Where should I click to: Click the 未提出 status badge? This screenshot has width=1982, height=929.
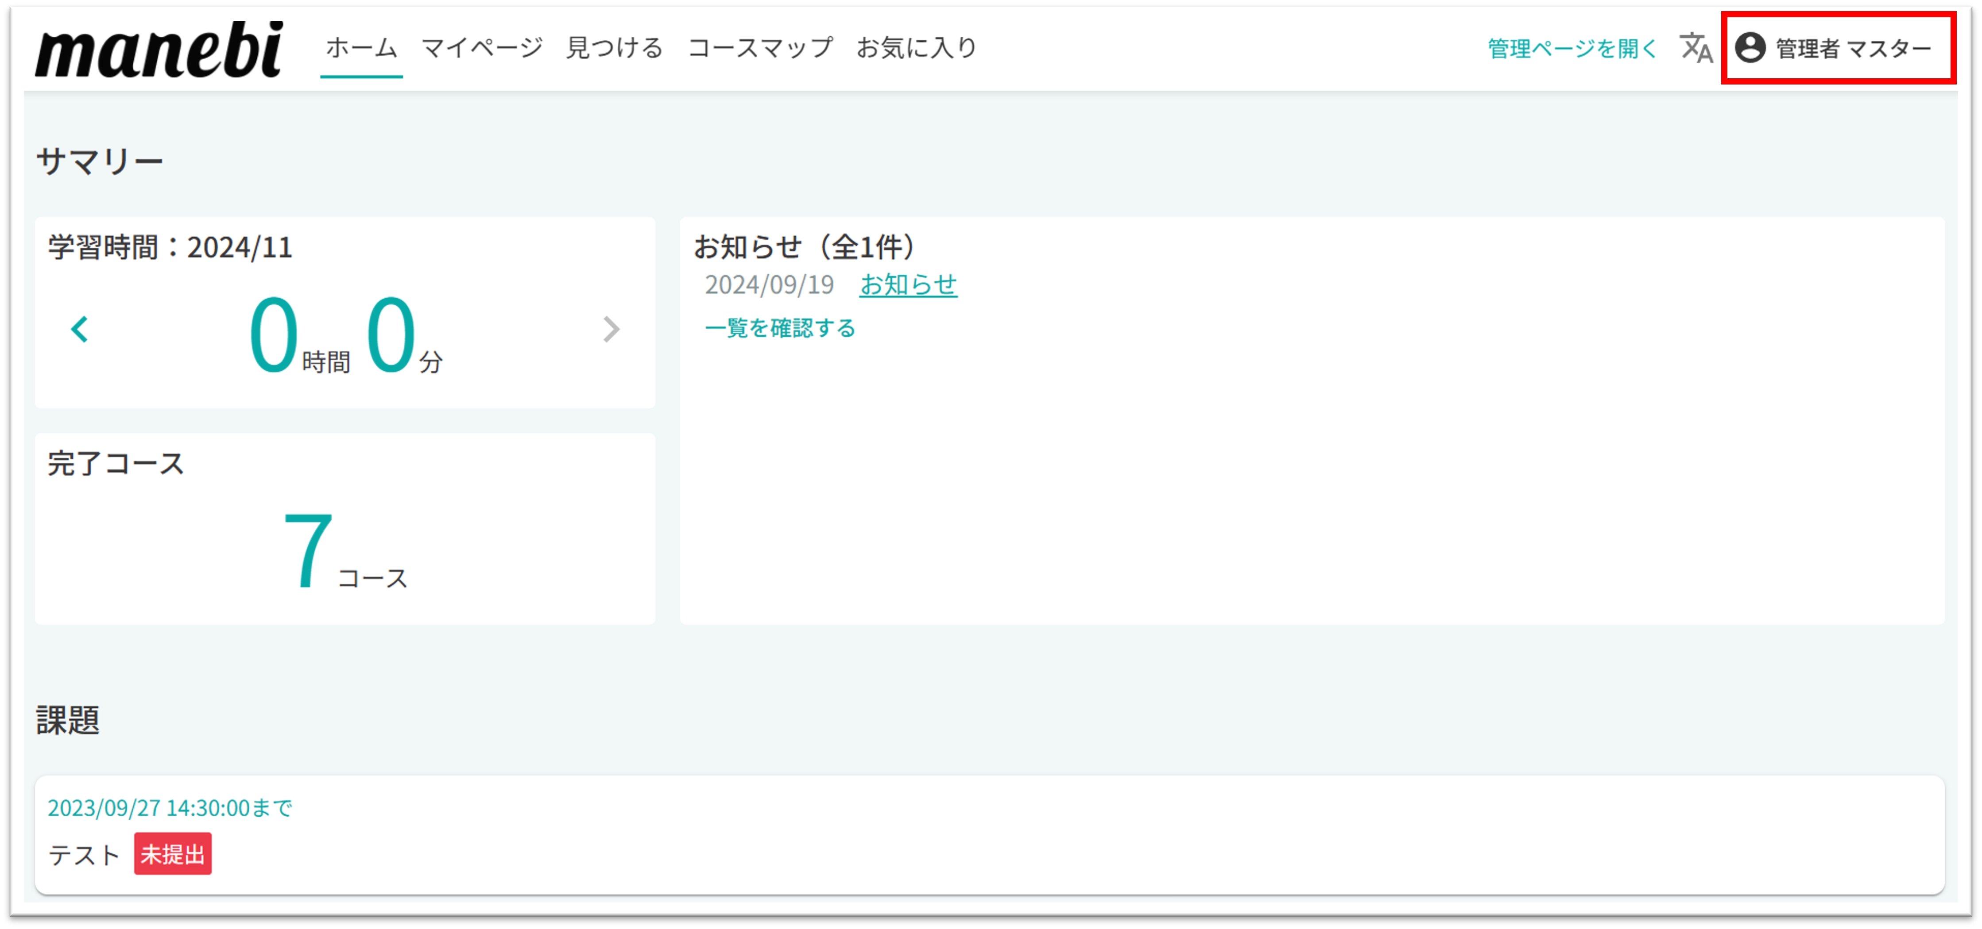coord(173,854)
